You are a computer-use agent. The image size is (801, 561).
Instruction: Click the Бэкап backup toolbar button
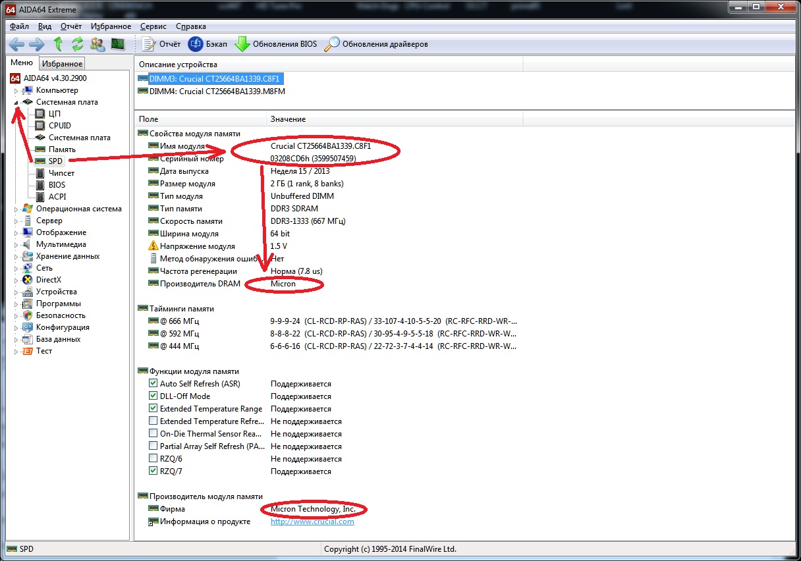click(x=207, y=44)
